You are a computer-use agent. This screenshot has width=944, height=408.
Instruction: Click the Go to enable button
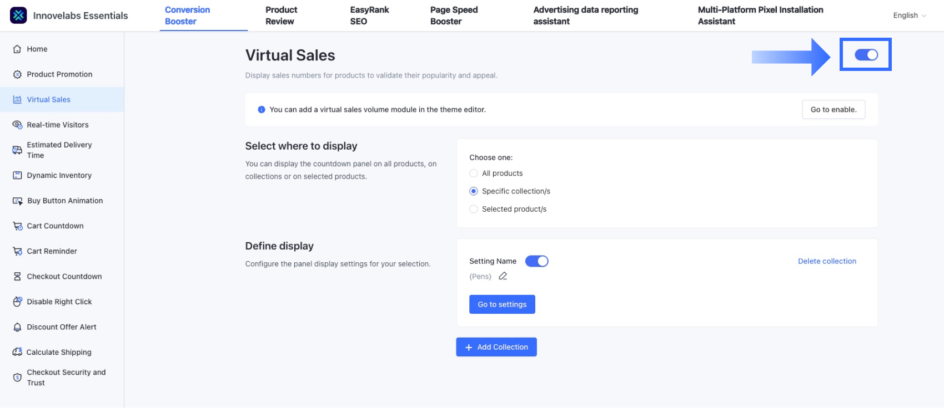pyautogui.click(x=833, y=110)
